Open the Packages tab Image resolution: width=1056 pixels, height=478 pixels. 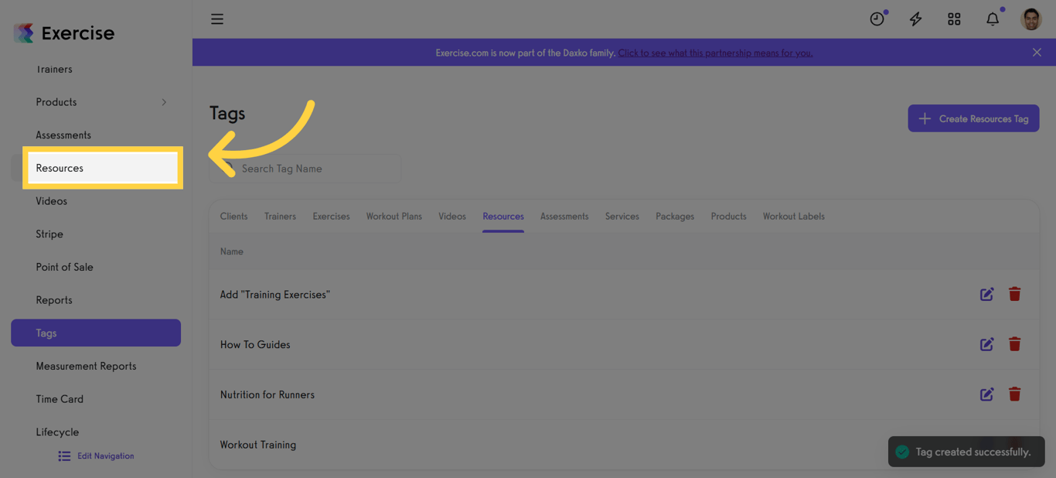674,216
